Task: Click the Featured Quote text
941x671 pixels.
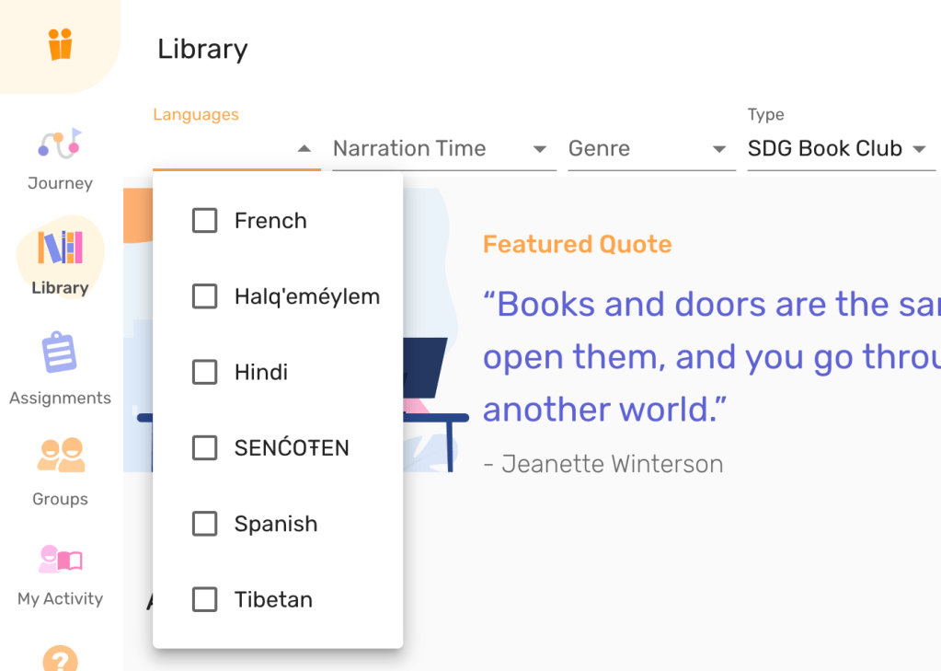Action: [577, 245]
